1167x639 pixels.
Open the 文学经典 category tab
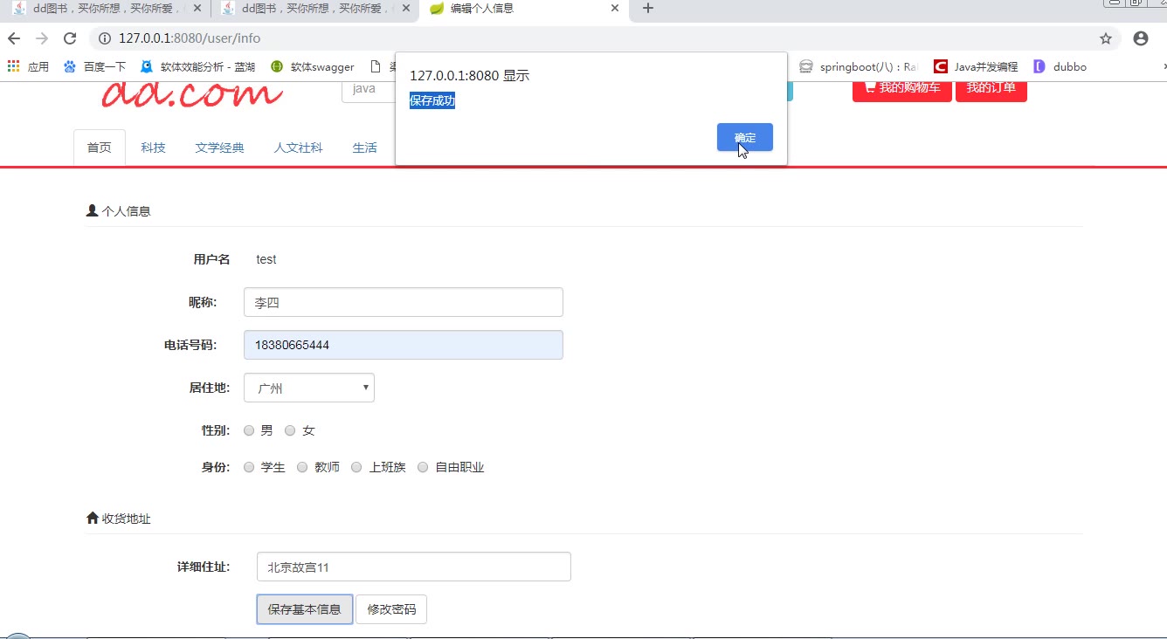coord(220,148)
